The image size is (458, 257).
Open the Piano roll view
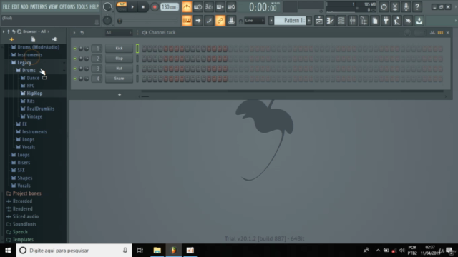[x=330, y=21]
